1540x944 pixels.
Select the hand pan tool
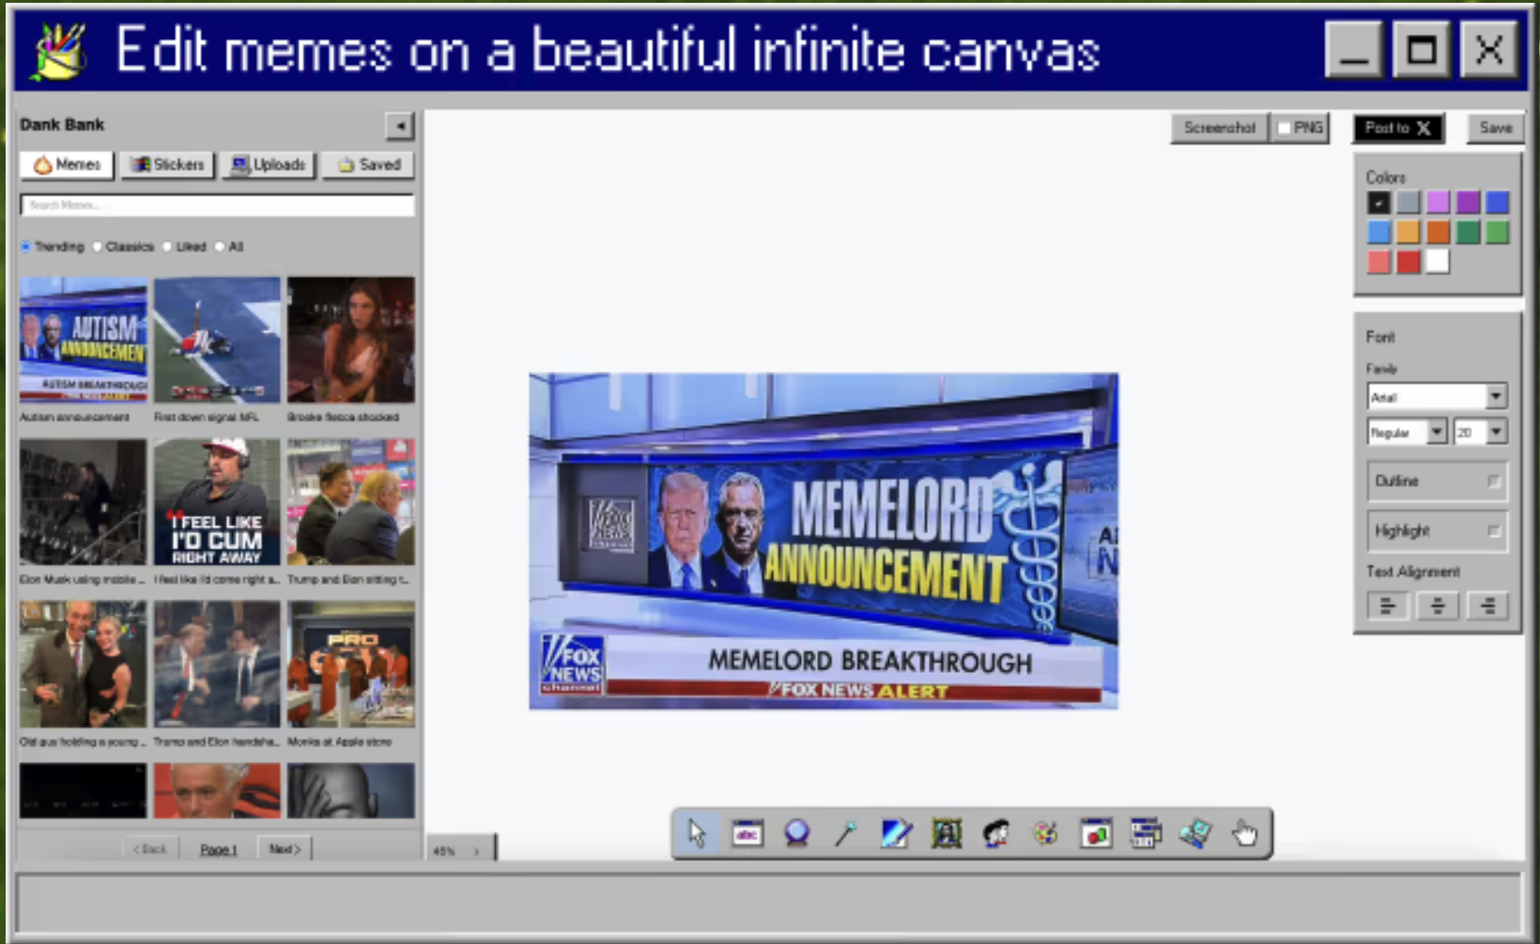(x=1245, y=833)
